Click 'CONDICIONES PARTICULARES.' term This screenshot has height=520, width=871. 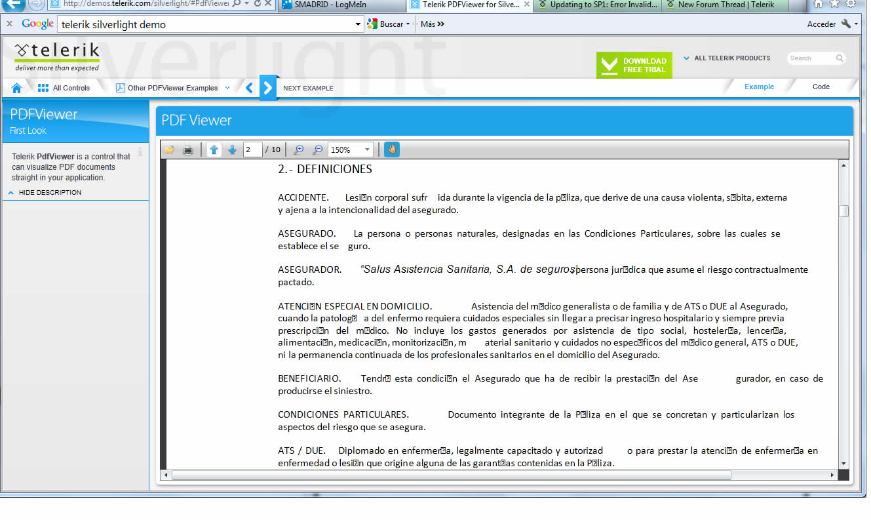(343, 414)
